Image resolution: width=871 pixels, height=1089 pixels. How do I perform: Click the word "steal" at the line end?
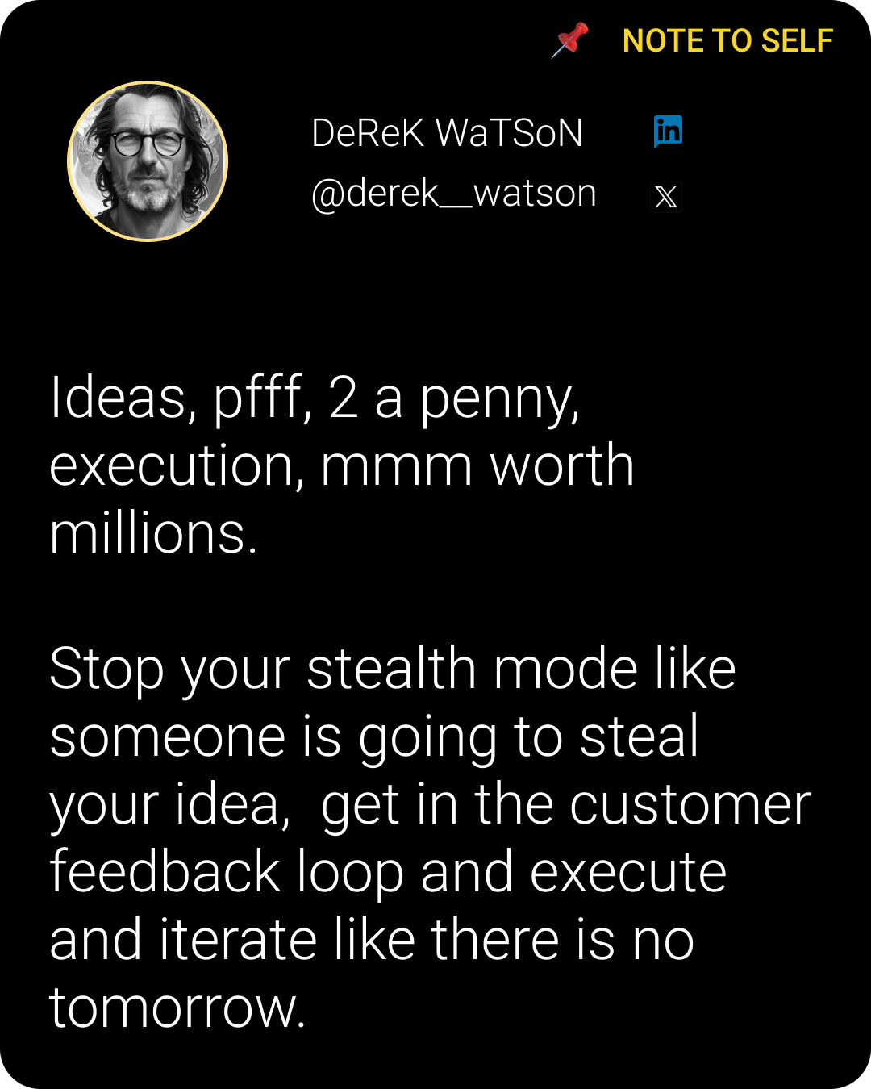click(x=639, y=736)
